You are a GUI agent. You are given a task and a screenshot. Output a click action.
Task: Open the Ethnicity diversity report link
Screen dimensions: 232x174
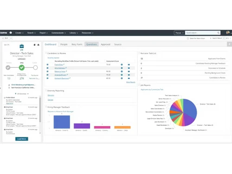[51, 95]
